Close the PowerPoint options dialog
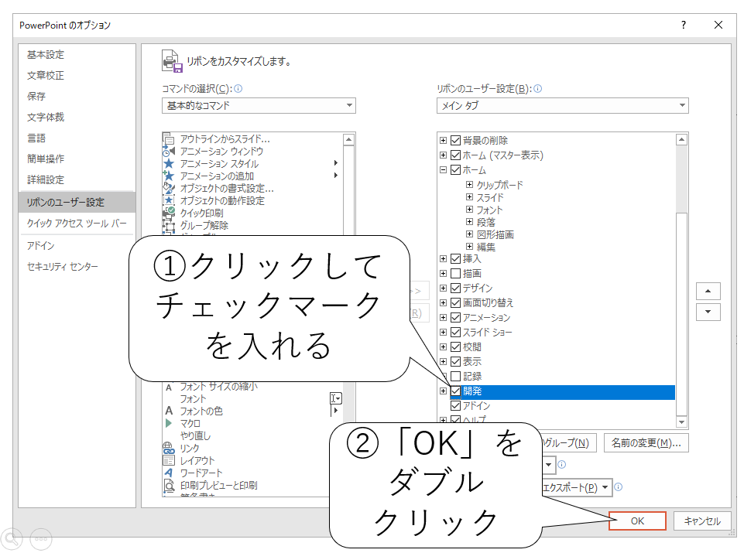The width and height of the screenshot is (744, 553). click(718, 25)
